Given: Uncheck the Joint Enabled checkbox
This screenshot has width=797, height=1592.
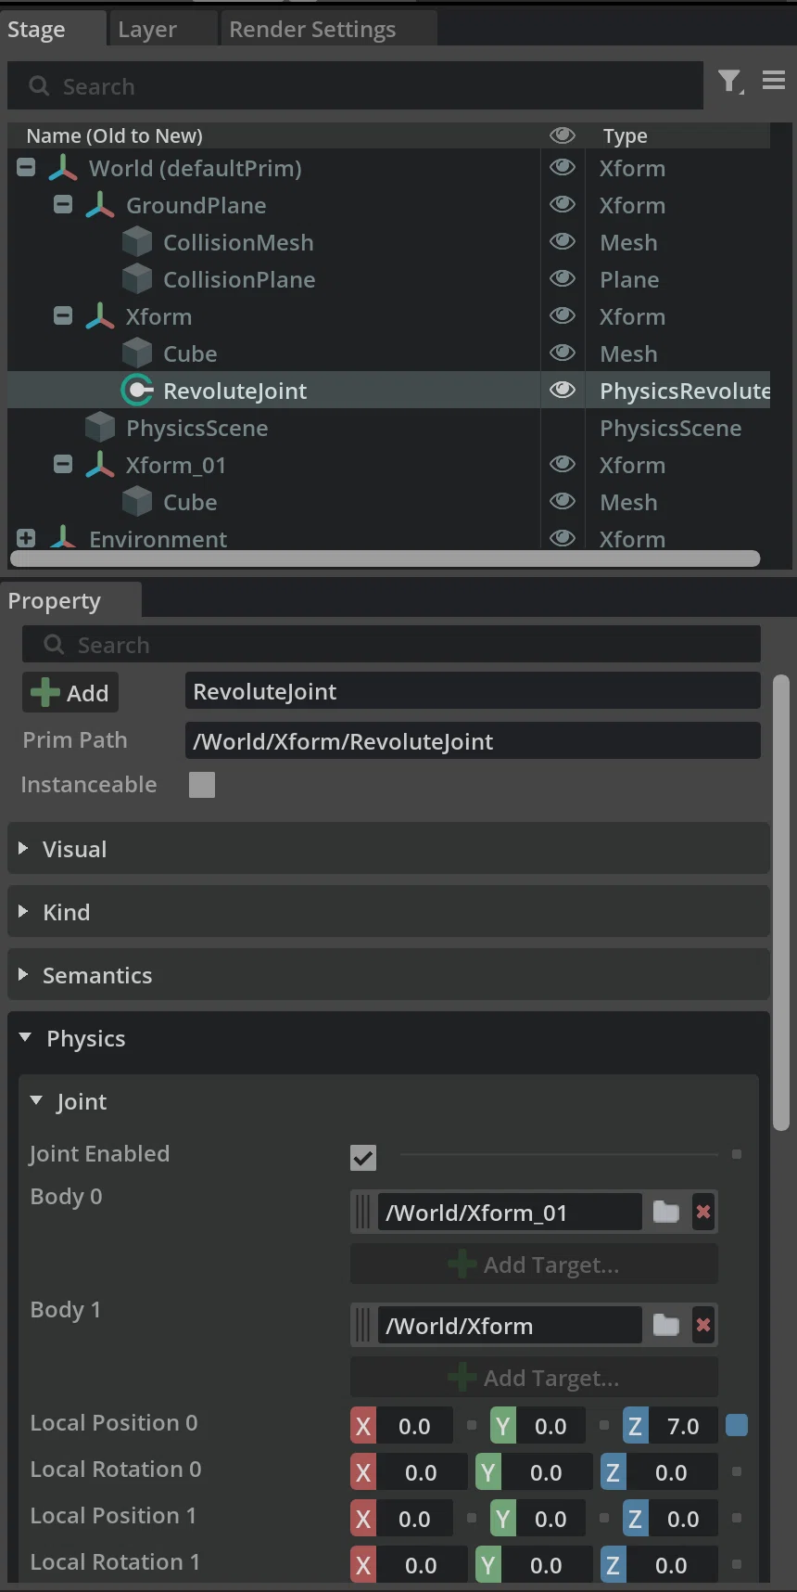Looking at the screenshot, I should click(x=363, y=1157).
